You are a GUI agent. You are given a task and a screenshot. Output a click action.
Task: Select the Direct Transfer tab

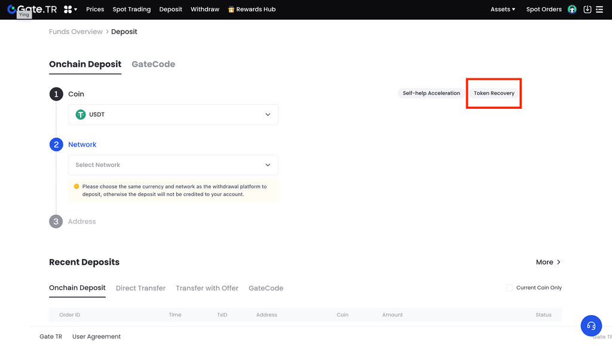pos(140,288)
